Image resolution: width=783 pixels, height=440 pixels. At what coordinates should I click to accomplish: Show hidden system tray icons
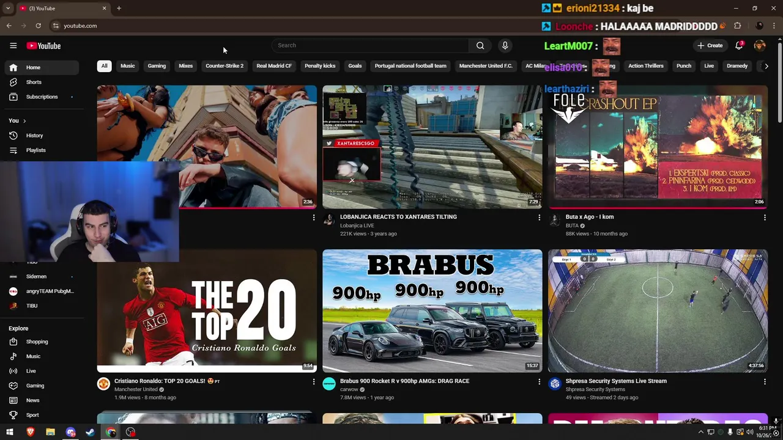tap(700, 432)
